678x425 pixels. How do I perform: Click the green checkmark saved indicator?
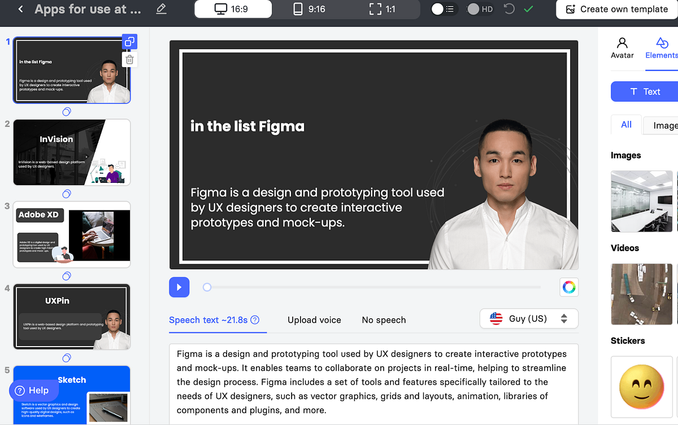528,9
